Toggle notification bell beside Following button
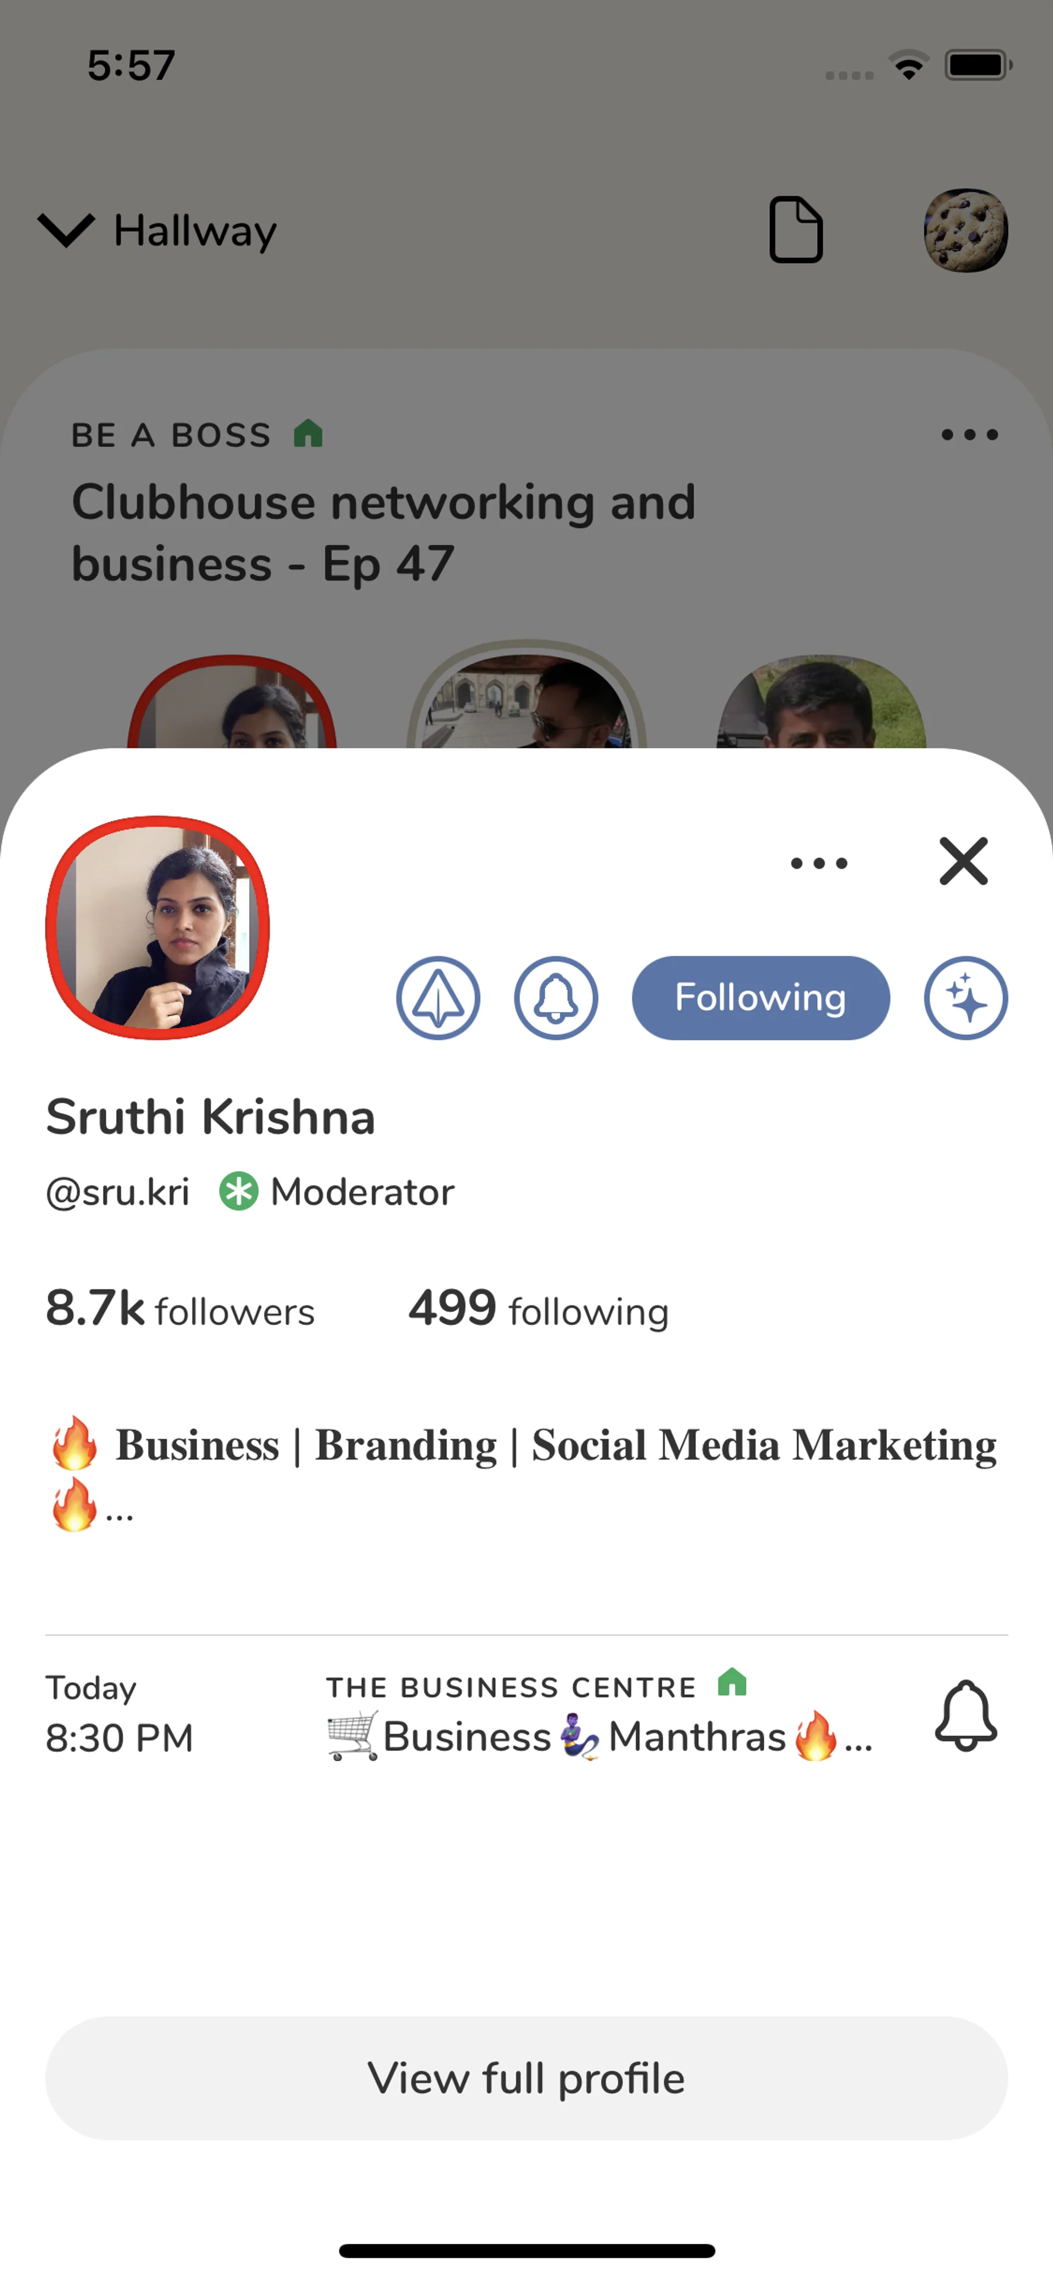This screenshot has width=1053, height=2280. point(556,998)
